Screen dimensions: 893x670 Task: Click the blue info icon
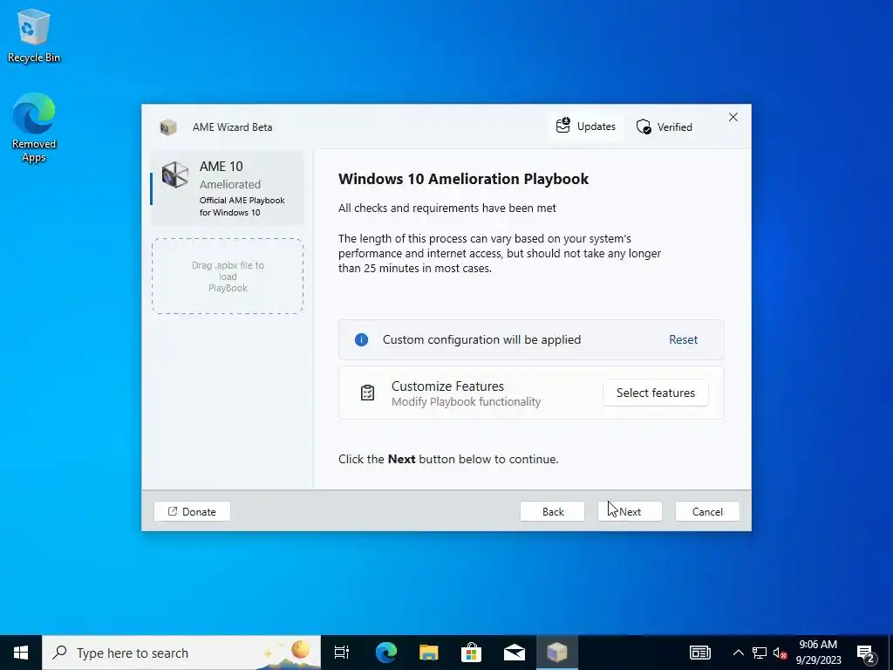[361, 339]
